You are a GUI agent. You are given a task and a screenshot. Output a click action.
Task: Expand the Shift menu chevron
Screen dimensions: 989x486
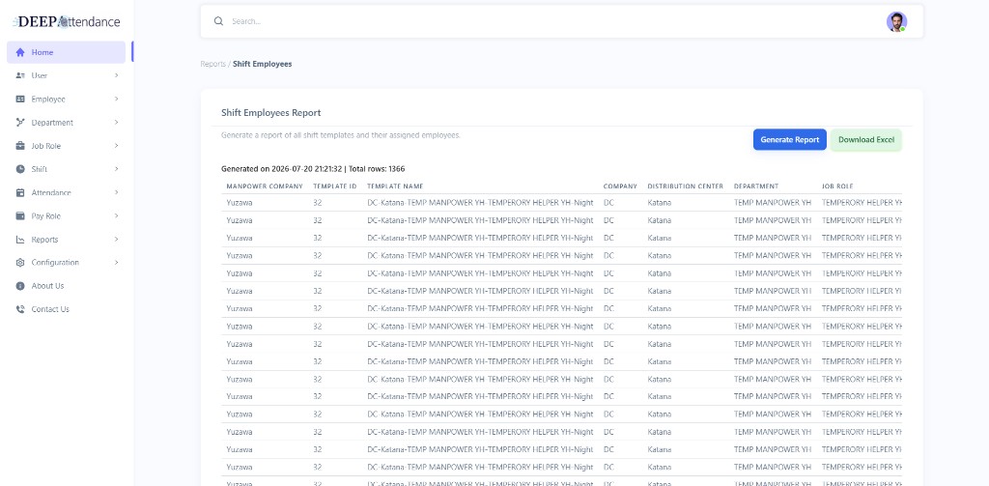pos(117,169)
